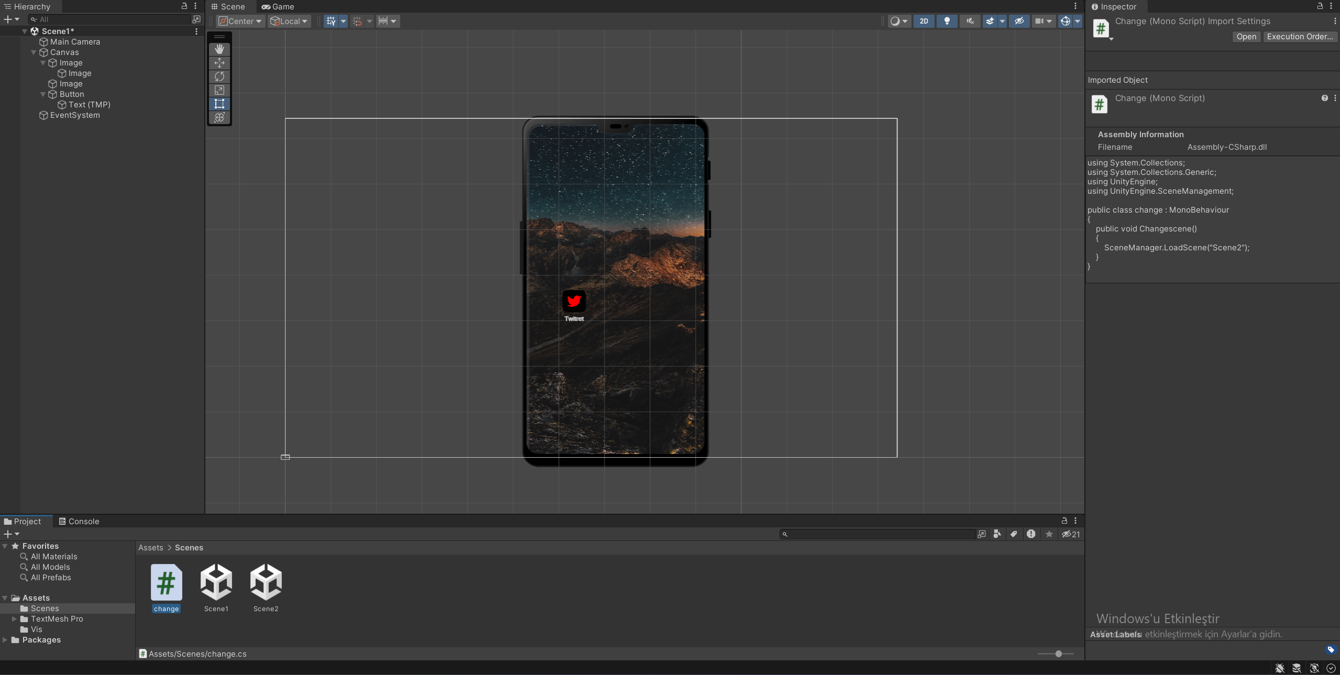Expand the TextMesh Pro folder
The height and width of the screenshot is (675, 1340).
click(x=15, y=619)
